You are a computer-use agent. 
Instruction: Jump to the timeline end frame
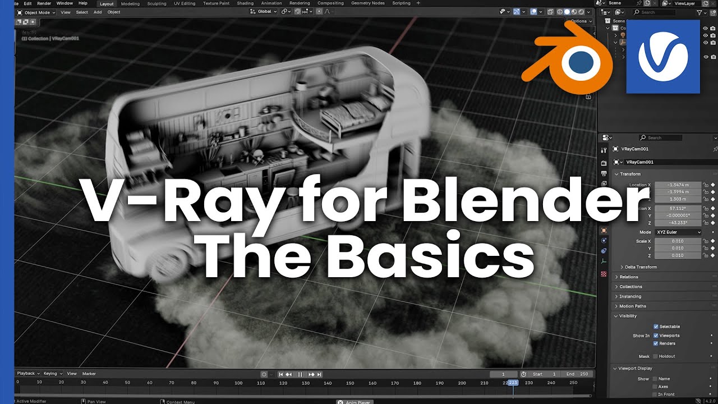click(319, 374)
